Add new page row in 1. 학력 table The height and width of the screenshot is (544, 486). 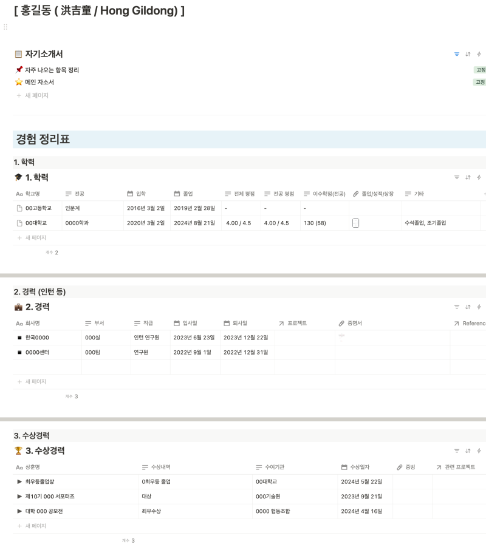(32, 237)
